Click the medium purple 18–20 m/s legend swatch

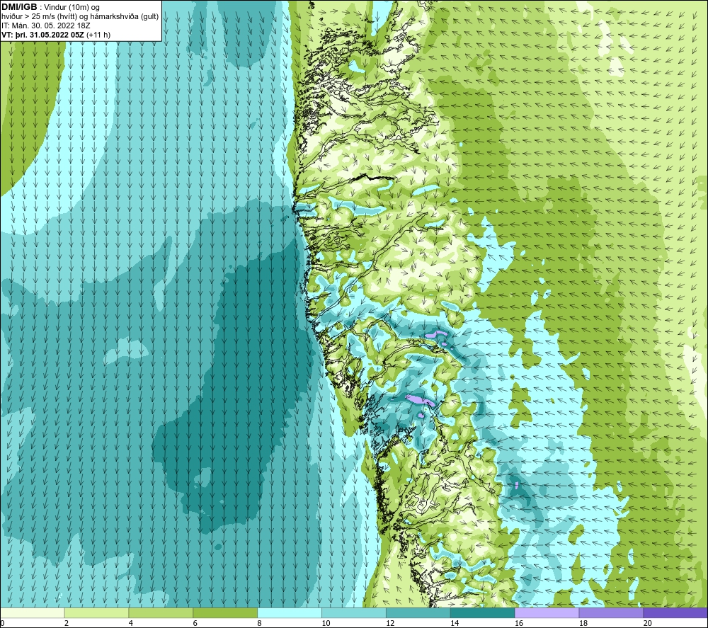[x=612, y=613]
